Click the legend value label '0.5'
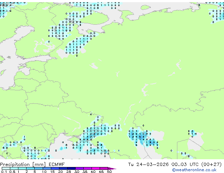The width and height of the screenshot is (224, 173). point(12,172)
